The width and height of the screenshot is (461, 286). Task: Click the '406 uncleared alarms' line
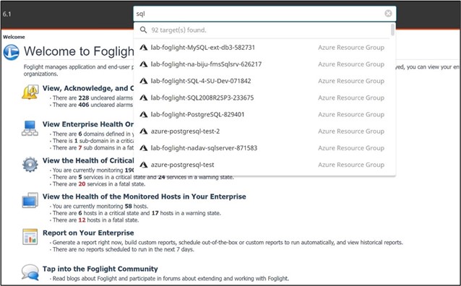92,105
